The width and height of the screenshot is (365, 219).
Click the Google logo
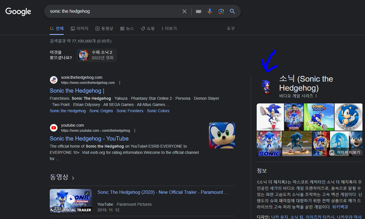18,11
